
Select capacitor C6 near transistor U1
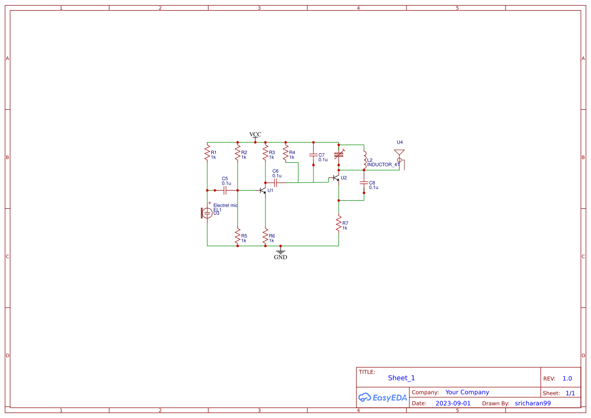click(275, 182)
